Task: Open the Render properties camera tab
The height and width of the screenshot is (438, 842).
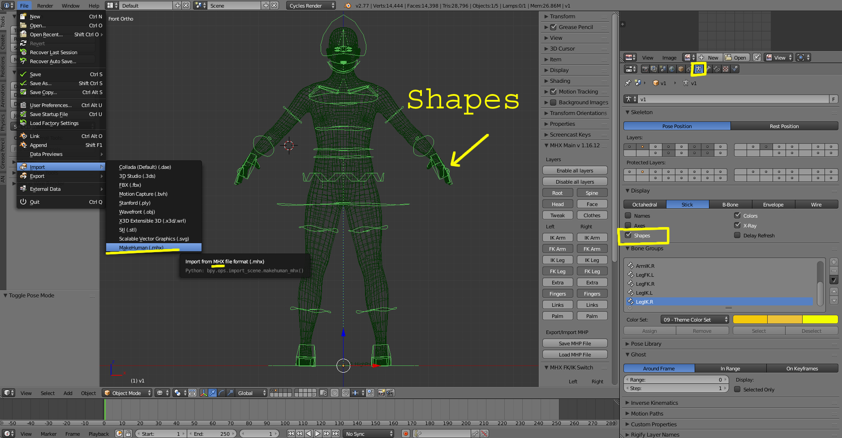Action: click(x=645, y=69)
